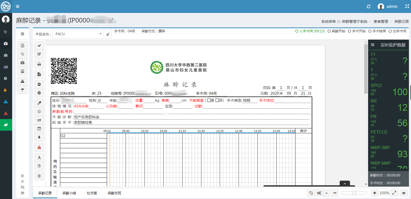Click the circle chevron-down toolbar button
This screenshot has height=199, width=411.
(x=39, y=93)
